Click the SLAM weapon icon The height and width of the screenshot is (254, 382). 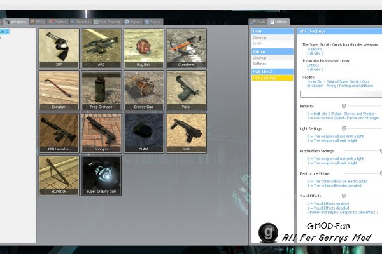tap(144, 133)
